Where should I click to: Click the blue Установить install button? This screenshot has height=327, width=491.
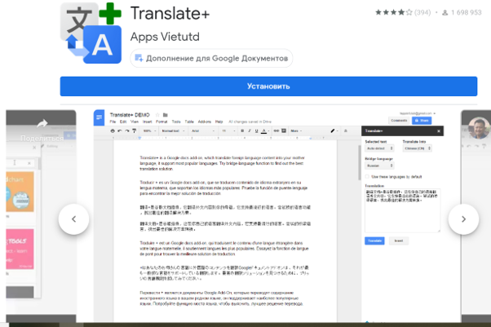[268, 86]
